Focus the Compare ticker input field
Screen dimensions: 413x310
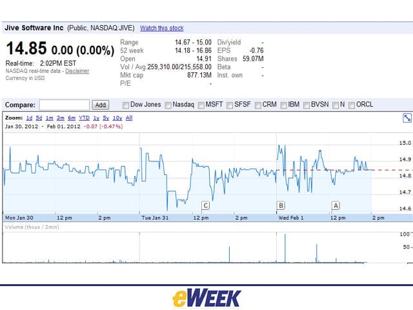[65, 105]
